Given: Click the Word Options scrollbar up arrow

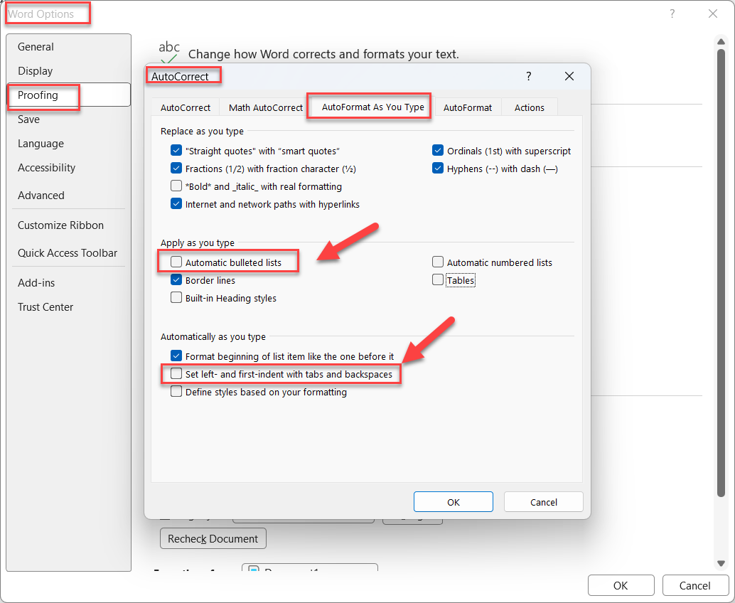Looking at the screenshot, I should 721,42.
